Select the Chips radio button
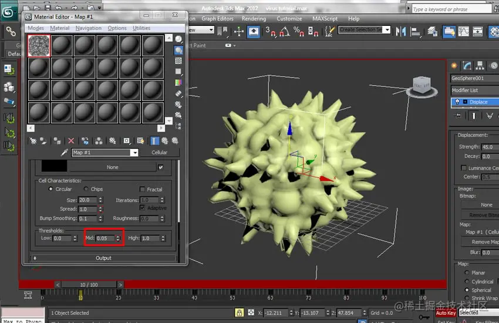Viewport: 499px width, 323px height. pyautogui.click(x=86, y=189)
